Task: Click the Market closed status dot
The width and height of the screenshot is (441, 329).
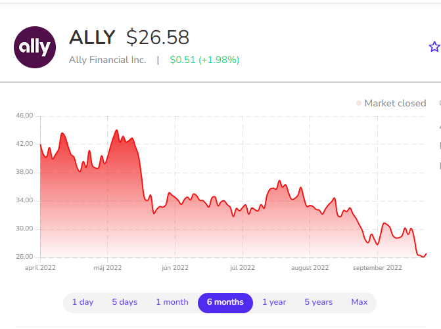Action: (359, 103)
